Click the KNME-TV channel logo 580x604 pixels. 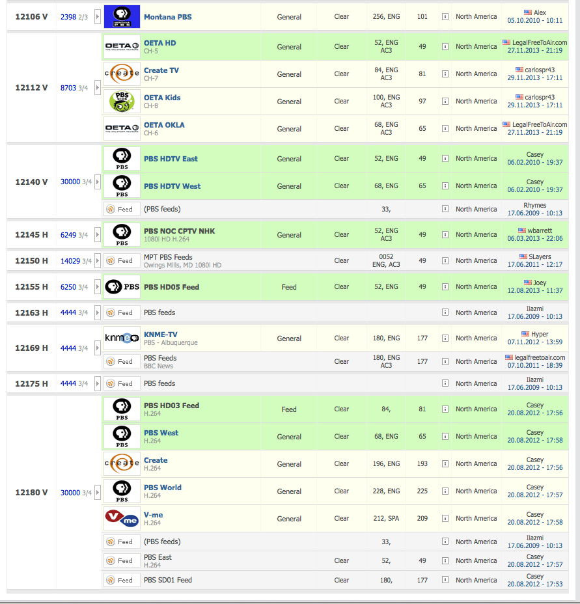(122, 338)
